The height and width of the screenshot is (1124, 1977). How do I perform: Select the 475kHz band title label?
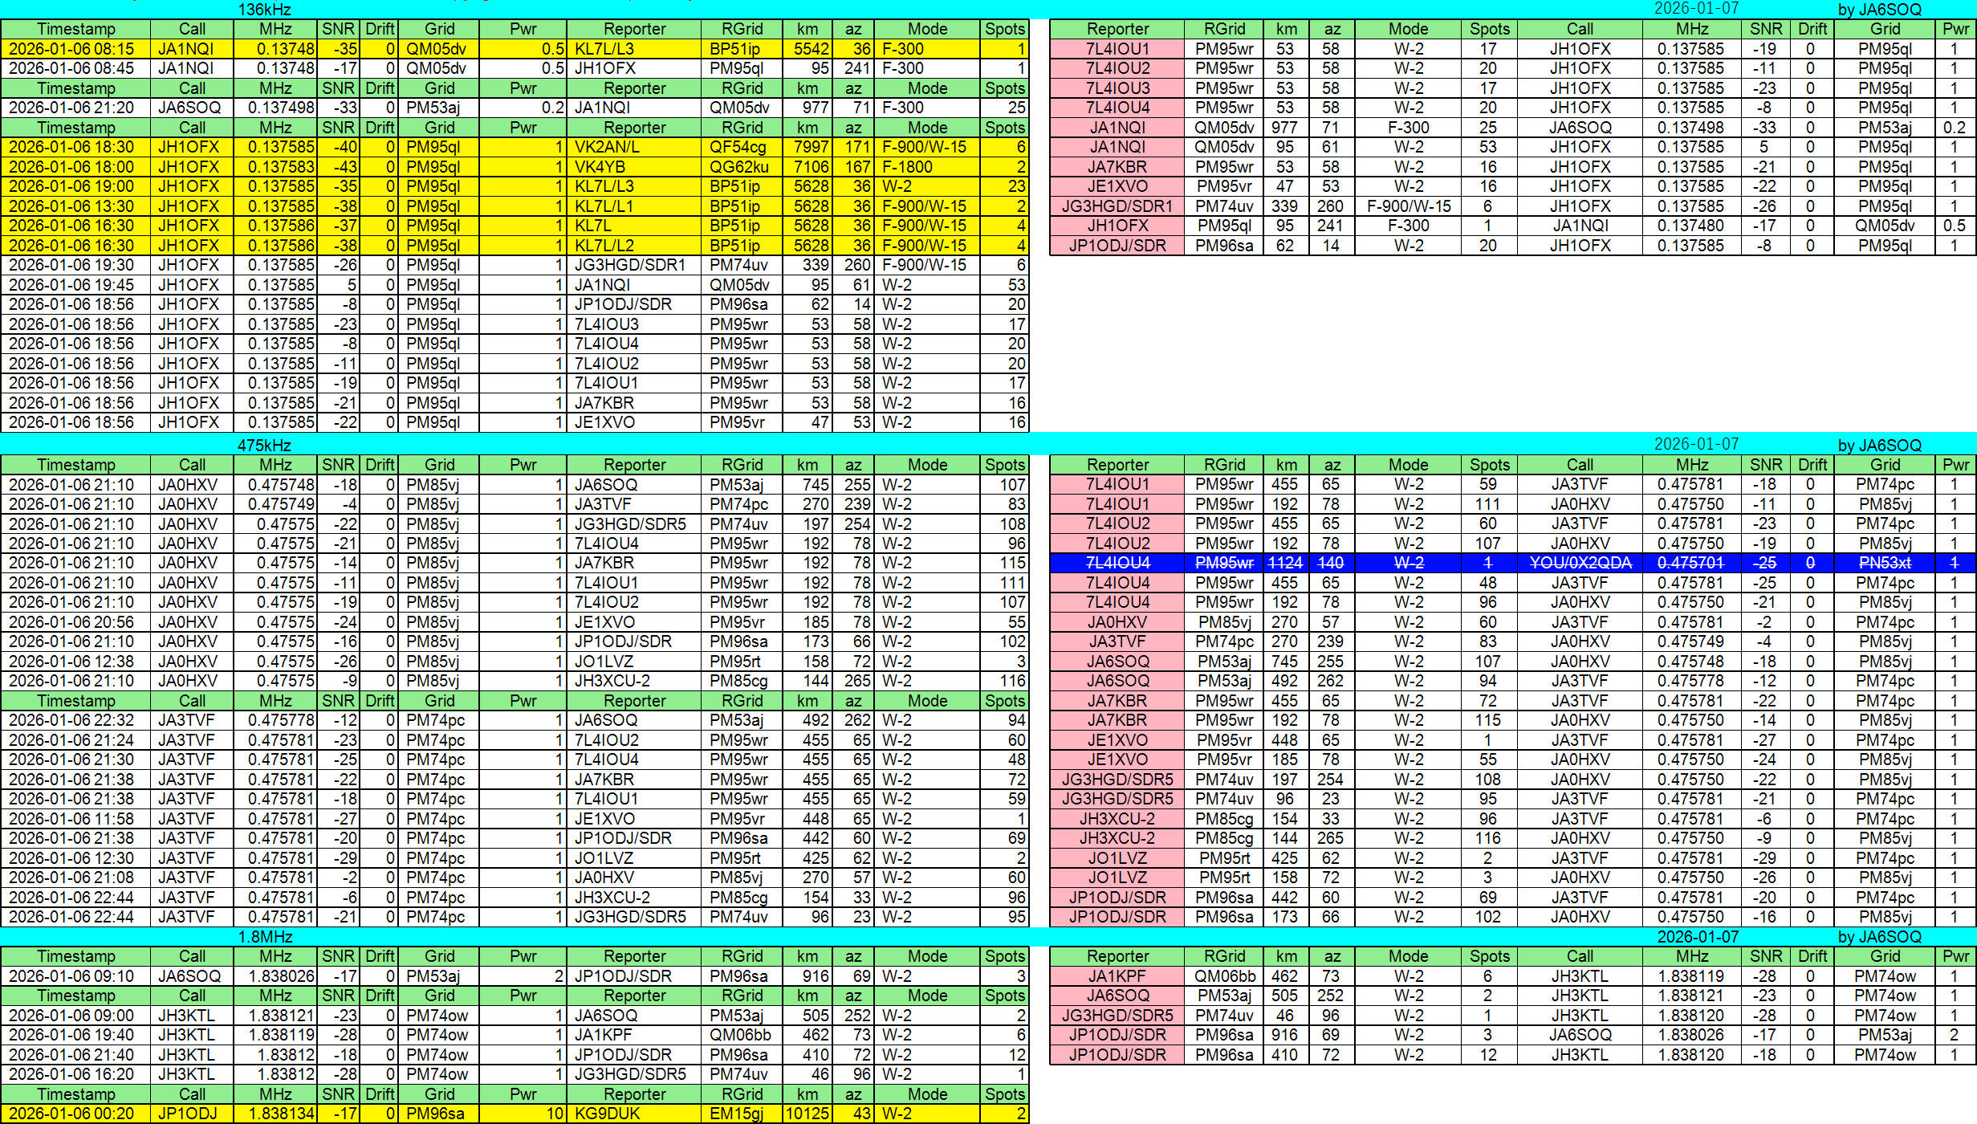point(264,445)
